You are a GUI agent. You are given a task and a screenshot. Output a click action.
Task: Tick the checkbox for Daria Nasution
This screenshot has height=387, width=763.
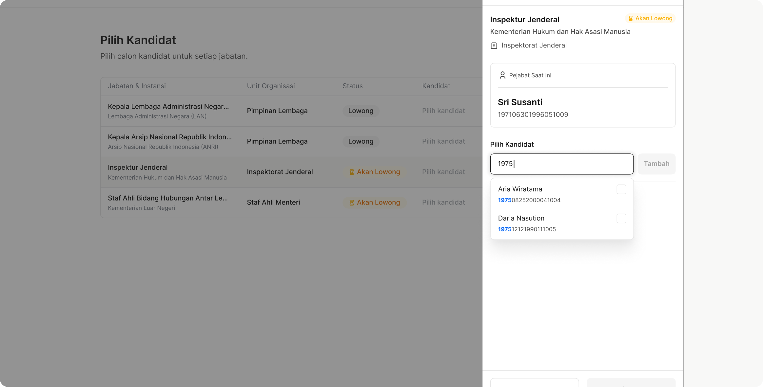click(x=621, y=219)
